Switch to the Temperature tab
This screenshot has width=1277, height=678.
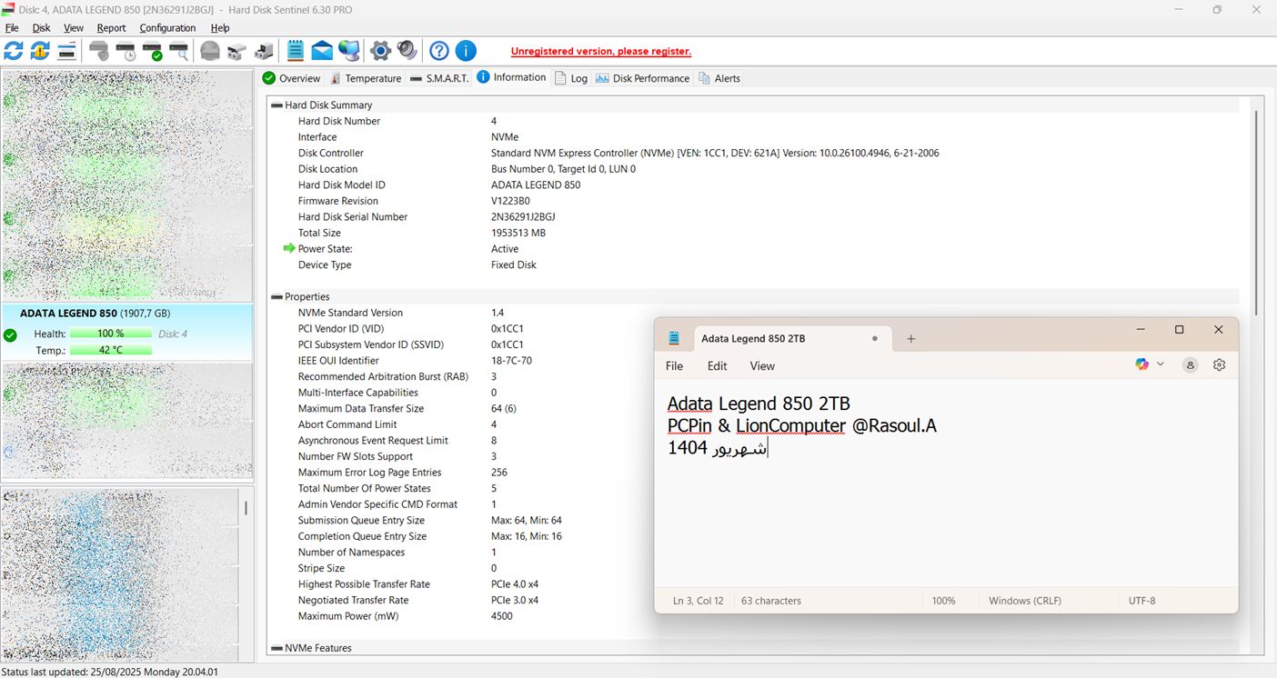click(365, 78)
